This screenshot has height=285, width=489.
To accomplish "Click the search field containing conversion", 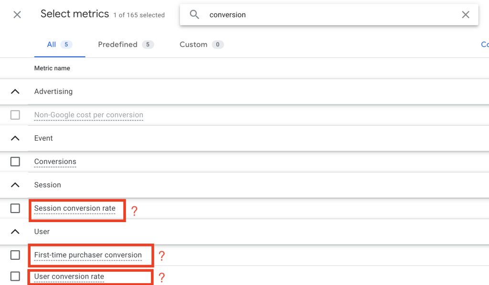I will (x=330, y=15).
